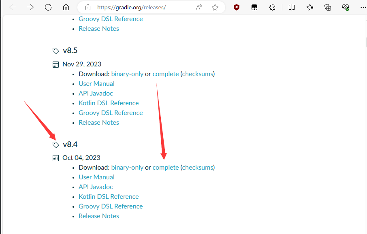This screenshot has height=234, width=367.
Task: Select the Nov 29, 2023 date text
Action: click(x=82, y=64)
